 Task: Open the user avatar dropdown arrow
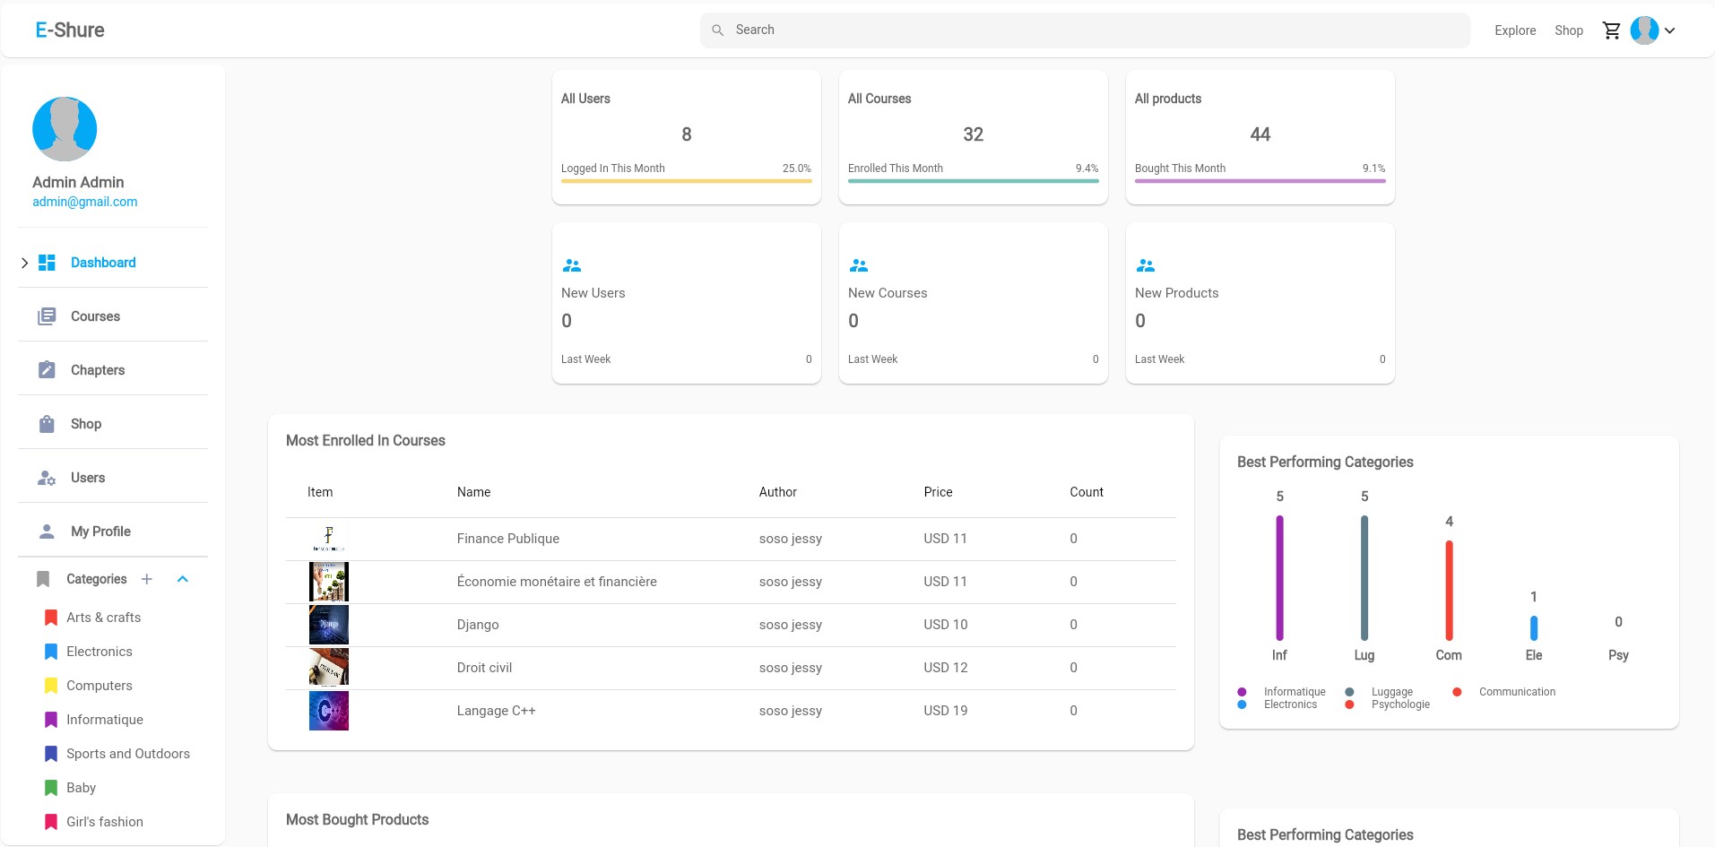click(x=1669, y=30)
